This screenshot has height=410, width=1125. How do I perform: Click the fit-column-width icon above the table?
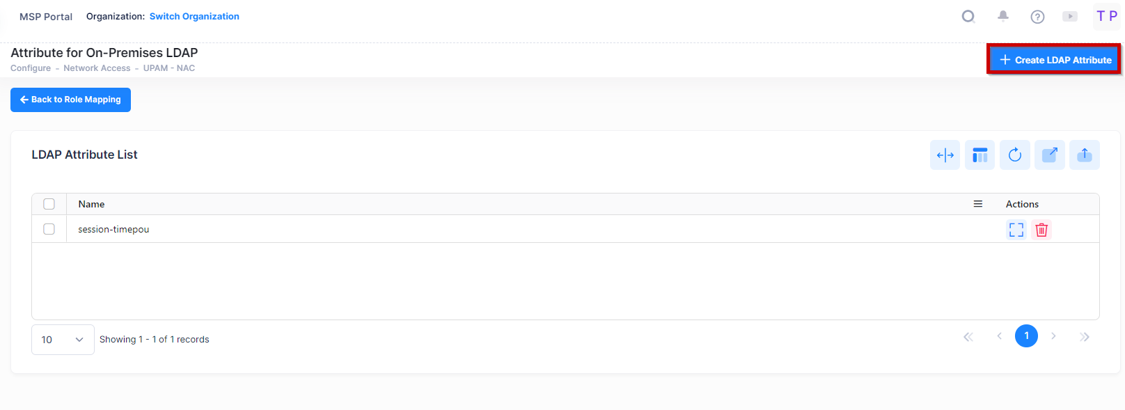[945, 155]
